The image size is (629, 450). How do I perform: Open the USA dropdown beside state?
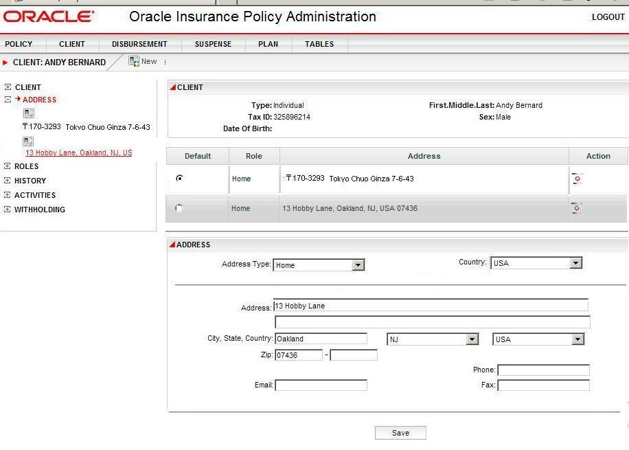click(577, 339)
